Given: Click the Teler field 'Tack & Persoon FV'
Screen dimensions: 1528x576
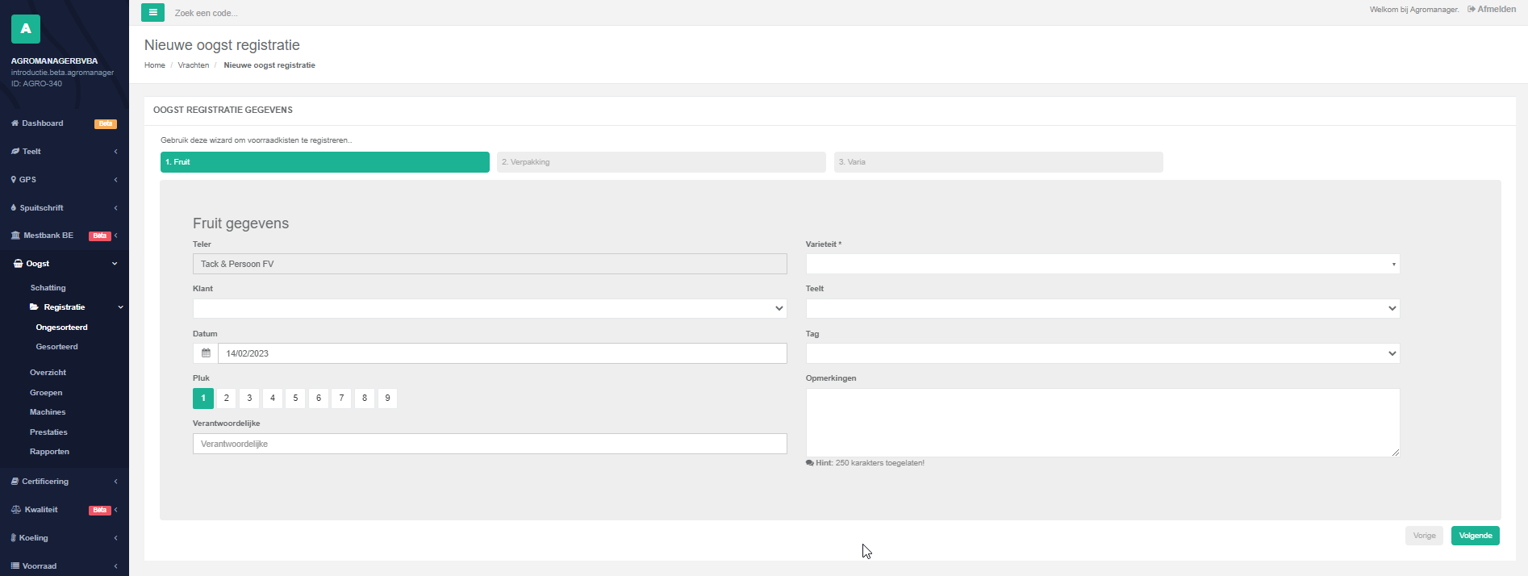Looking at the screenshot, I should [490, 264].
